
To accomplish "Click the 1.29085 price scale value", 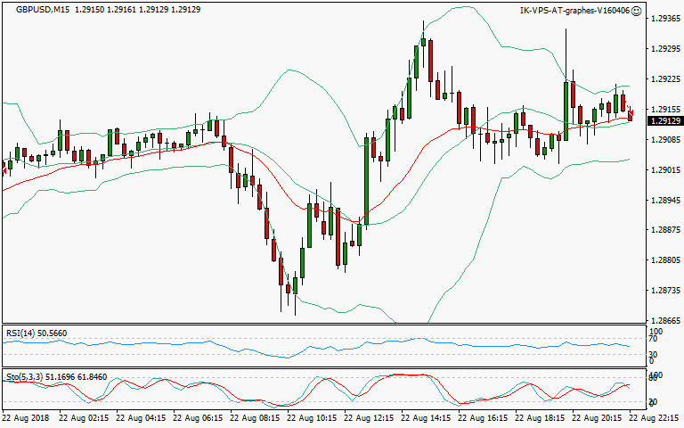I will click(x=665, y=140).
